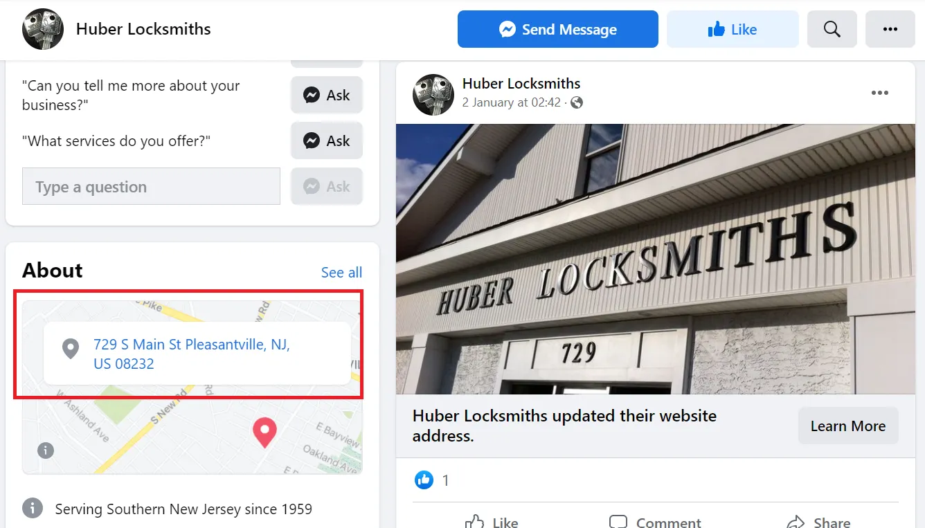Click the Huber Locksmiths header profile picture
This screenshot has height=528, width=925.
[43, 29]
